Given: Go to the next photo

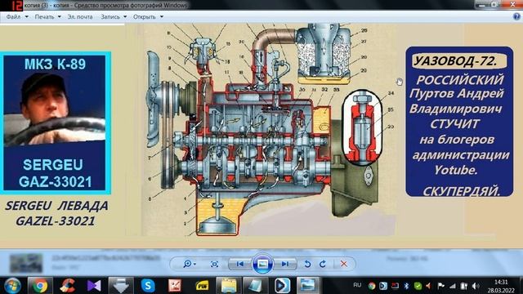Looking at the screenshot, I should click(x=285, y=264).
